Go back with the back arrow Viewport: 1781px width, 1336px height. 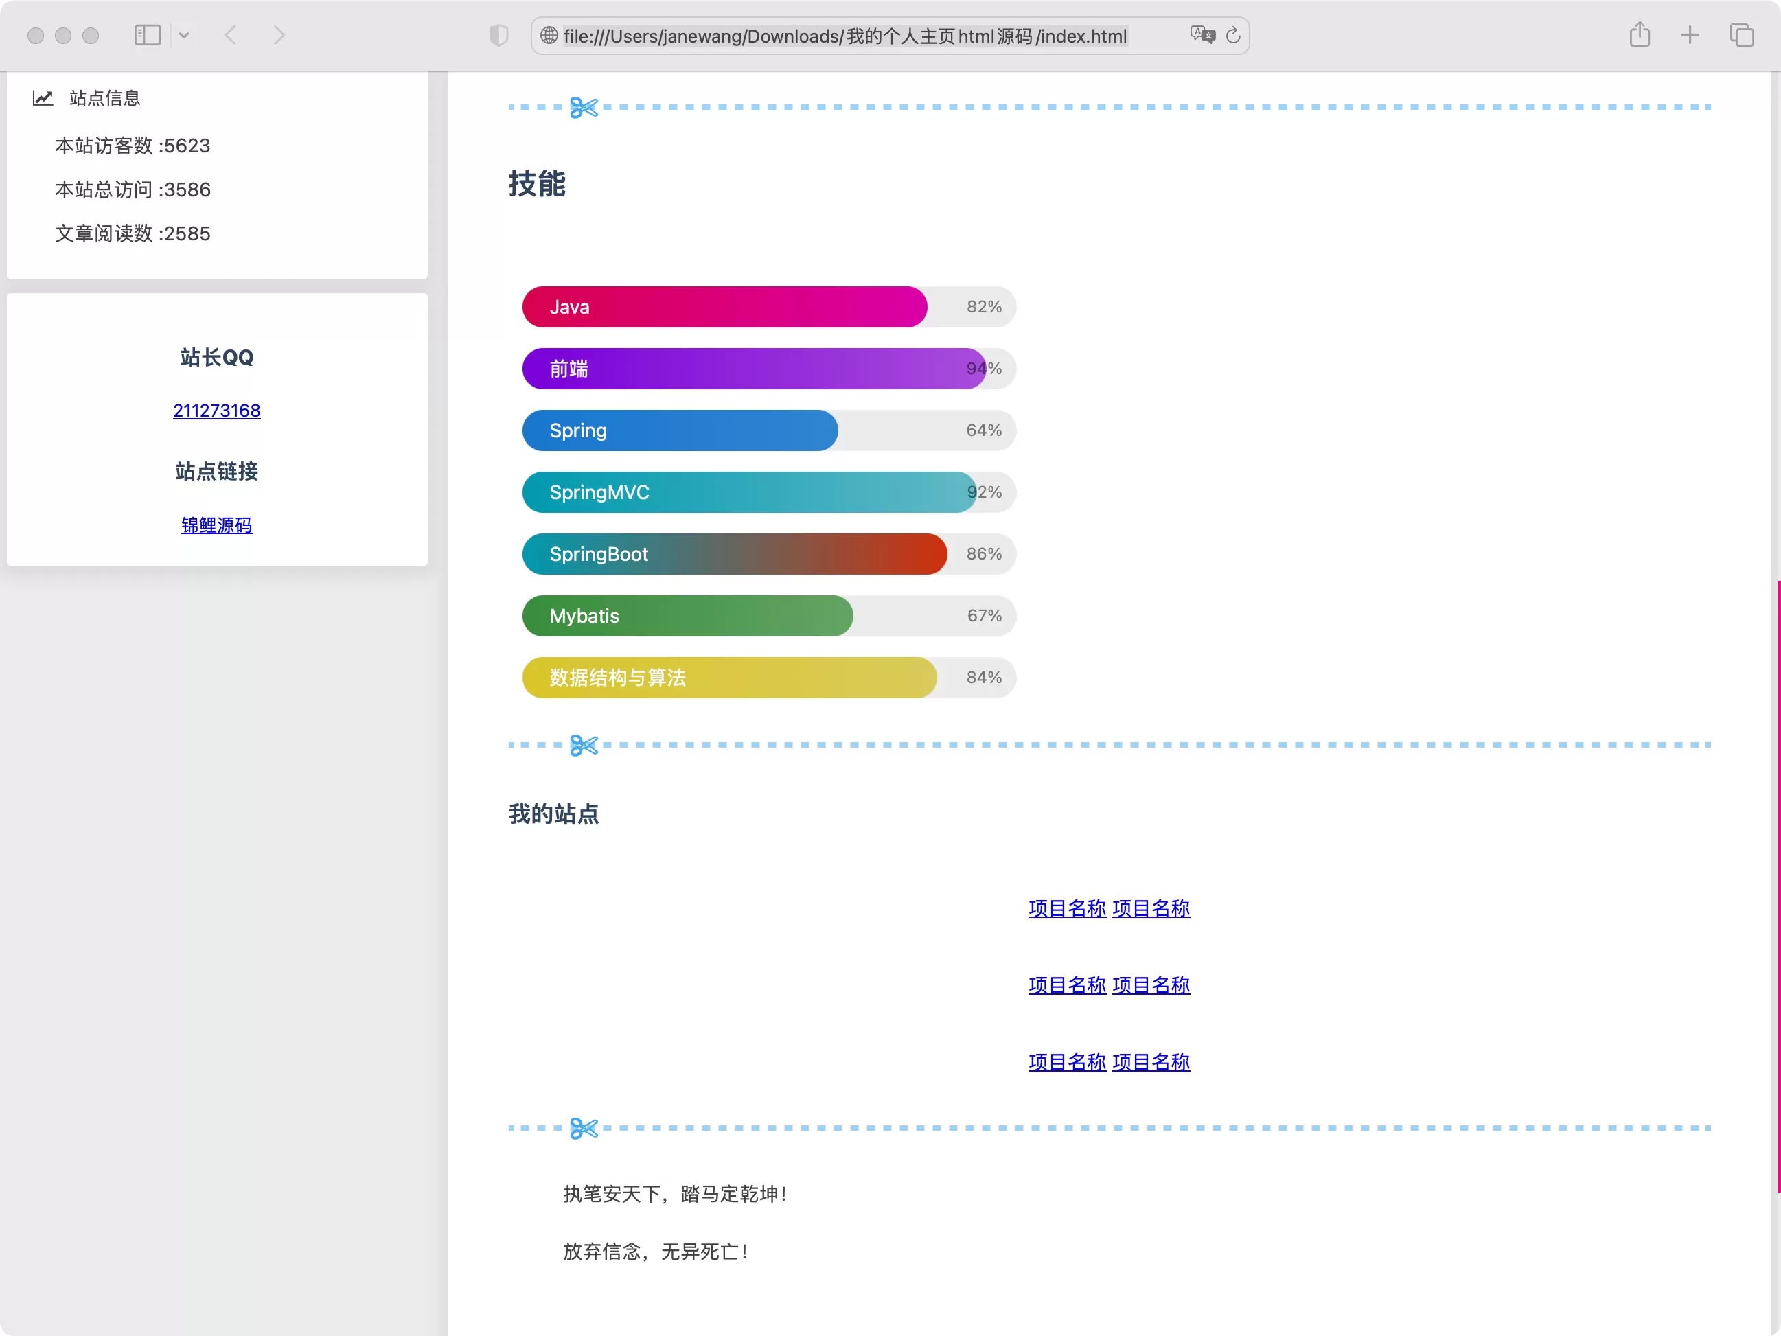231,36
